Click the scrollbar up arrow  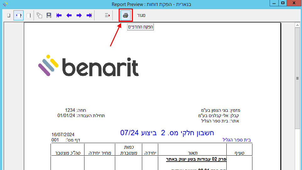pos(297,25)
